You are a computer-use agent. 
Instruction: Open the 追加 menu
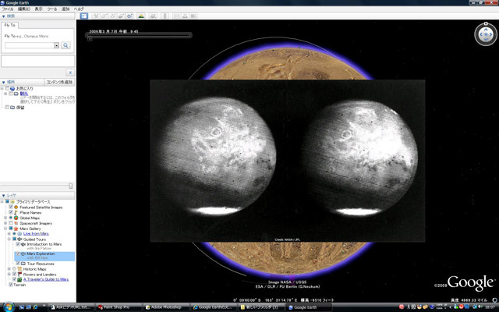click(65, 9)
